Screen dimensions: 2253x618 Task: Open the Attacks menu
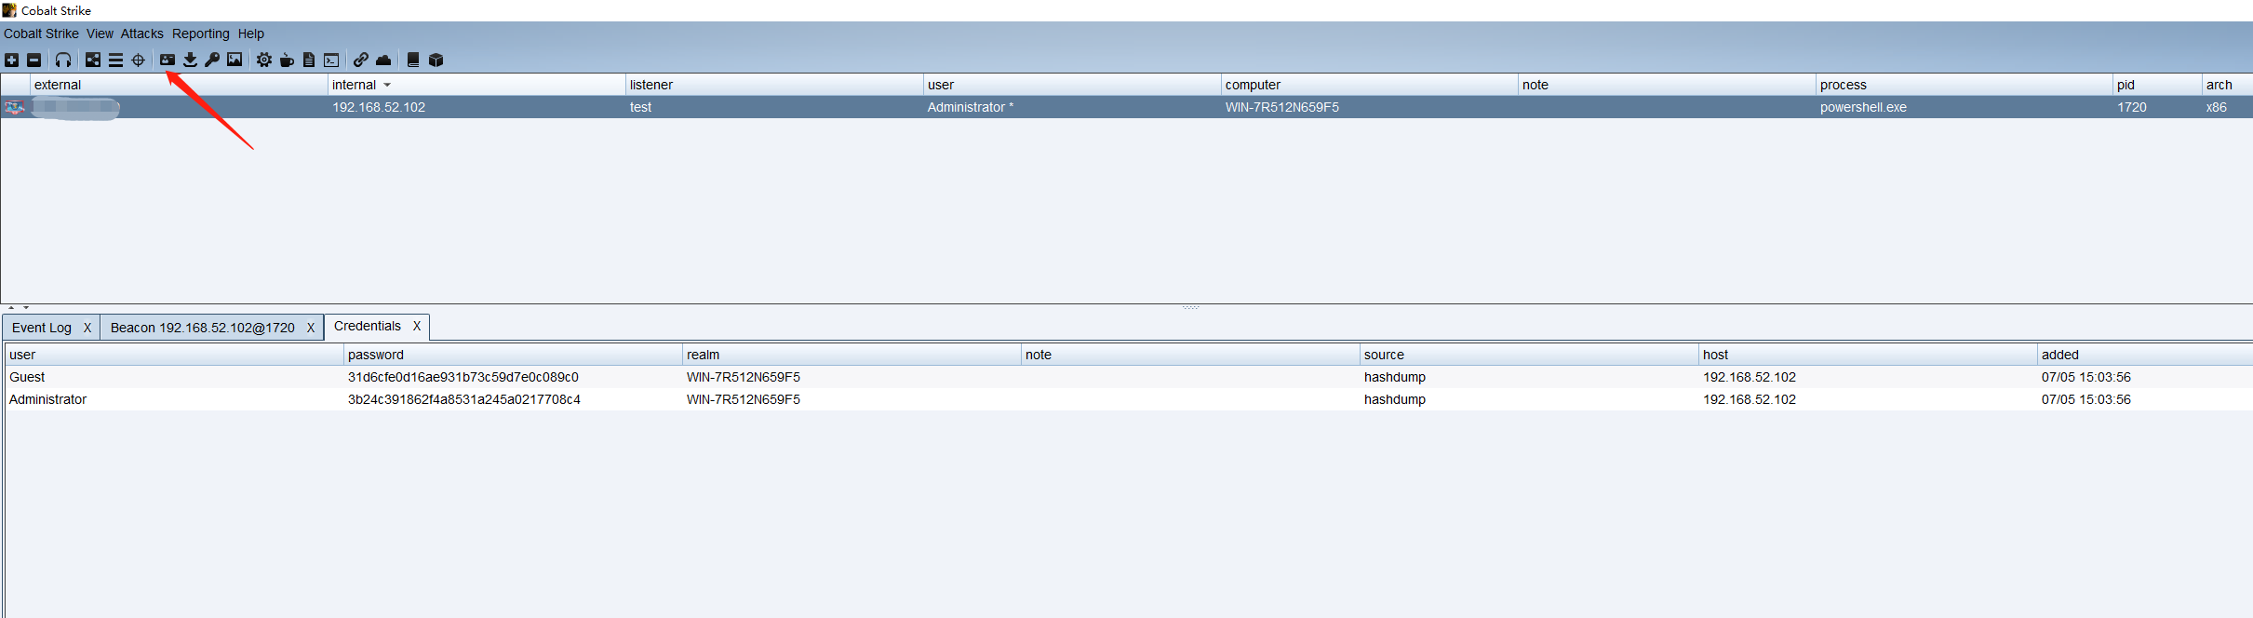141,34
